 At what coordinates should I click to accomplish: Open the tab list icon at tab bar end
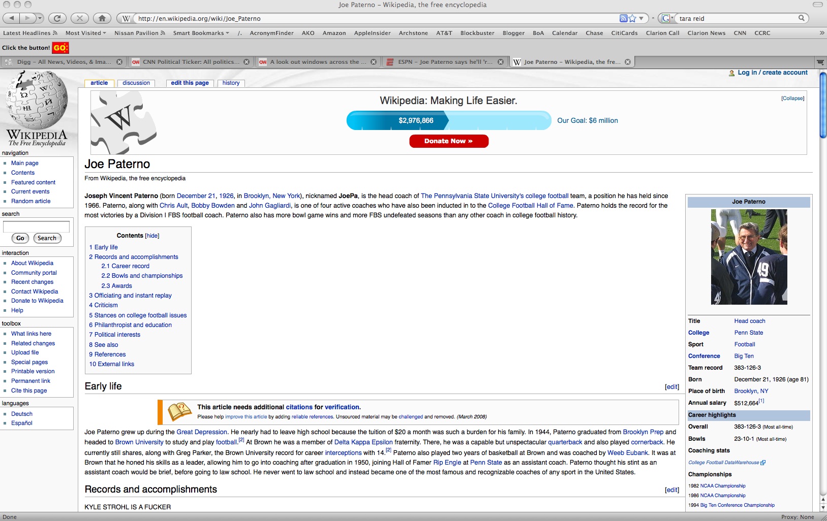click(x=820, y=62)
